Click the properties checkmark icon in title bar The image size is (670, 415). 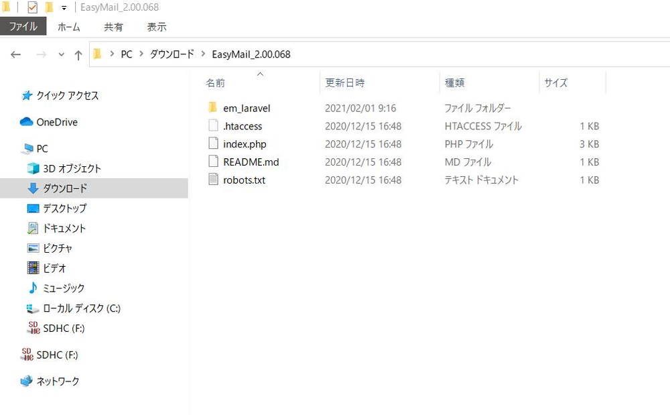(x=33, y=7)
